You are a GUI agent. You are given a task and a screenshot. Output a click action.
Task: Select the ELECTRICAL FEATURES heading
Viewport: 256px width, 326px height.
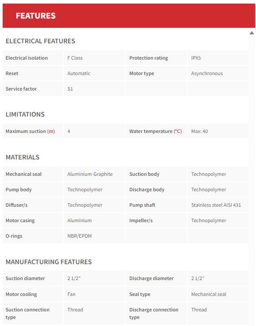tap(40, 41)
